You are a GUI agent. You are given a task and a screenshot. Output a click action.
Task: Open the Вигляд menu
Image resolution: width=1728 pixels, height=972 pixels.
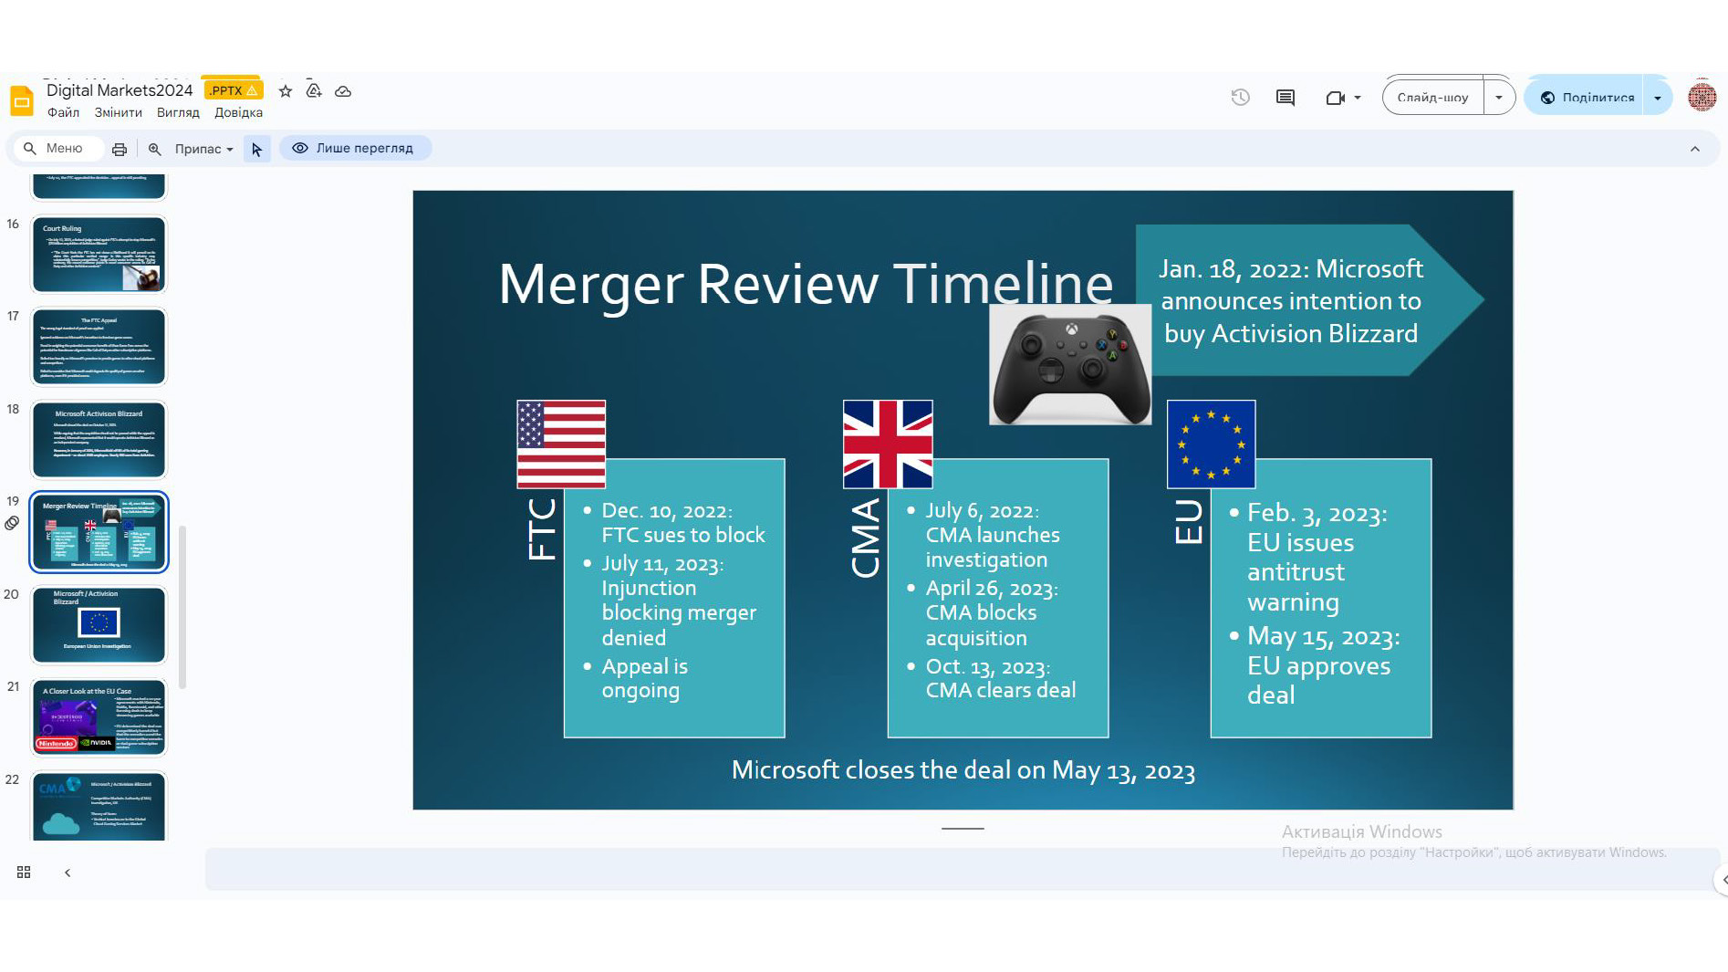pyautogui.click(x=178, y=112)
